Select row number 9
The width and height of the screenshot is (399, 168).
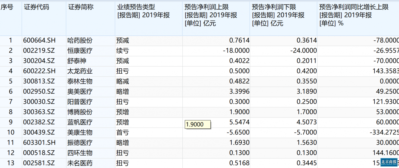pyautogui.click(x=11, y=123)
